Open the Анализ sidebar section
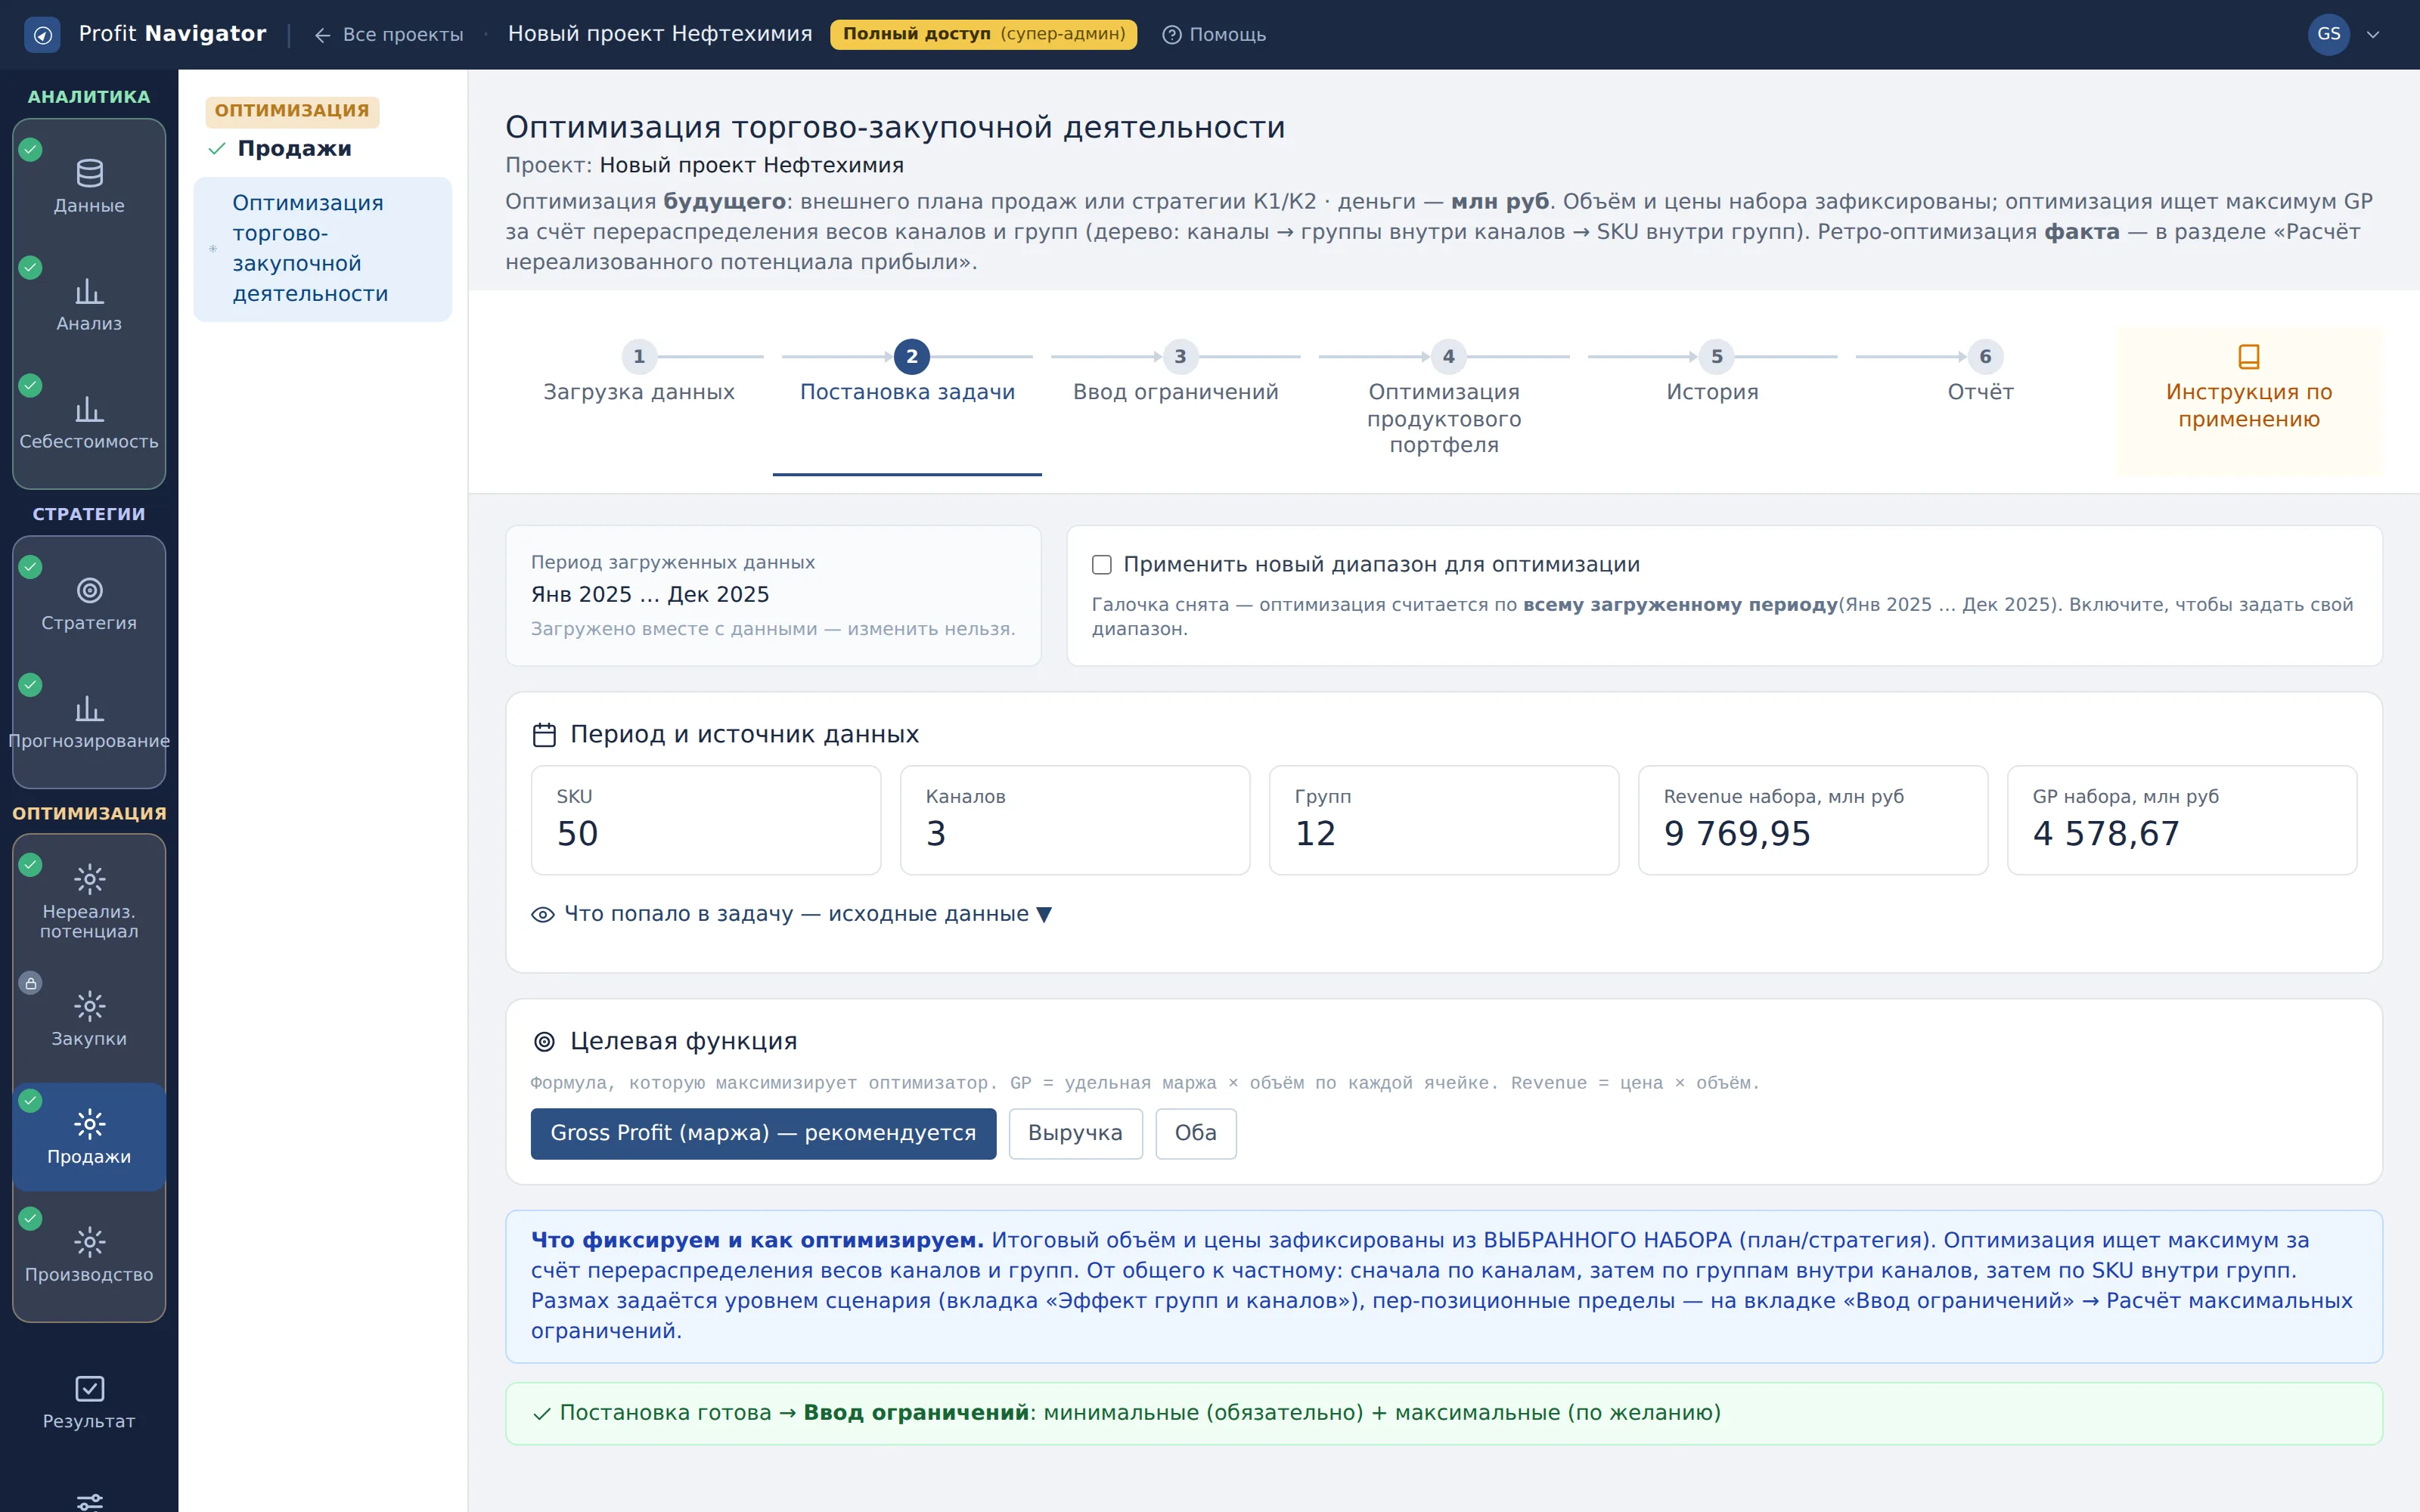 coord(89,304)
